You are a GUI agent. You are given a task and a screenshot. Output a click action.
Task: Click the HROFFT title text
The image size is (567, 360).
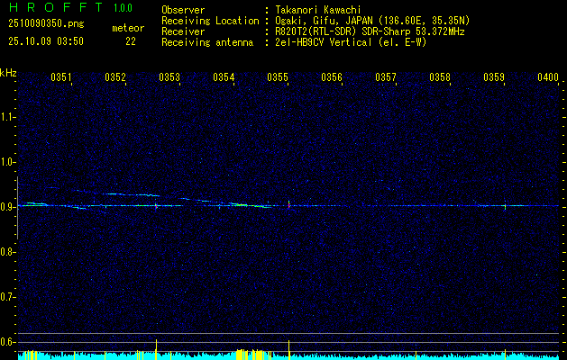coord(56,7)
